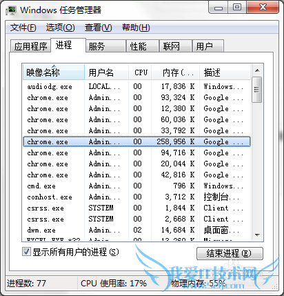Toggle 显示所有用户的进程 checkbox
This screenshot has height=296, width=284.
[x=26, y=252]
